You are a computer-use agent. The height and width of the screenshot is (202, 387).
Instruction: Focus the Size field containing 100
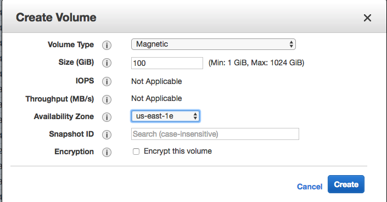pos(167,63)
